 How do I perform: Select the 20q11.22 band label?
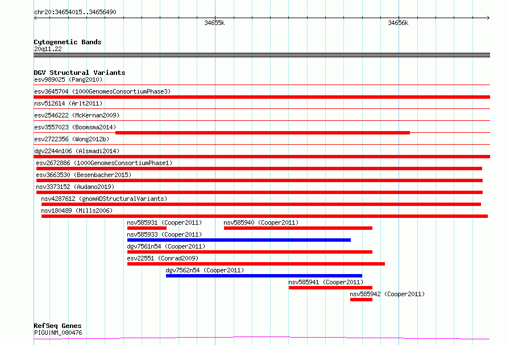(x=48, y=49)
